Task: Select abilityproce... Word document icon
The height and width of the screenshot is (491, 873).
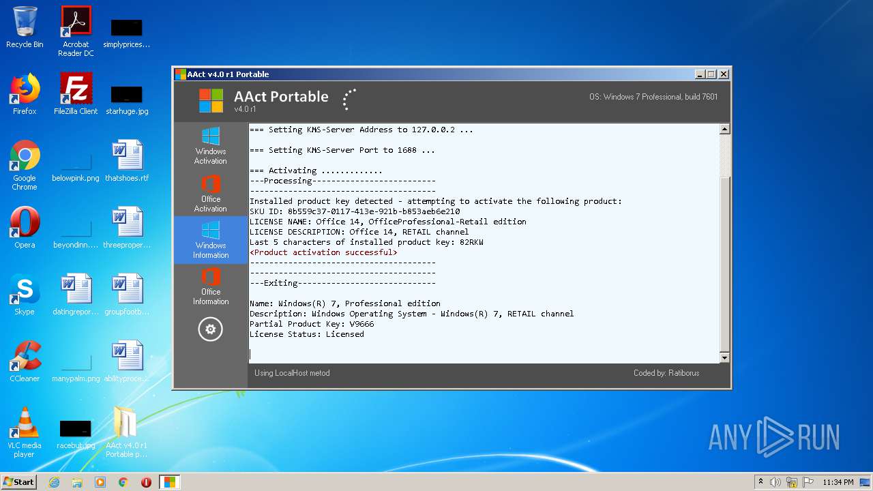Action: coord(127,361)
